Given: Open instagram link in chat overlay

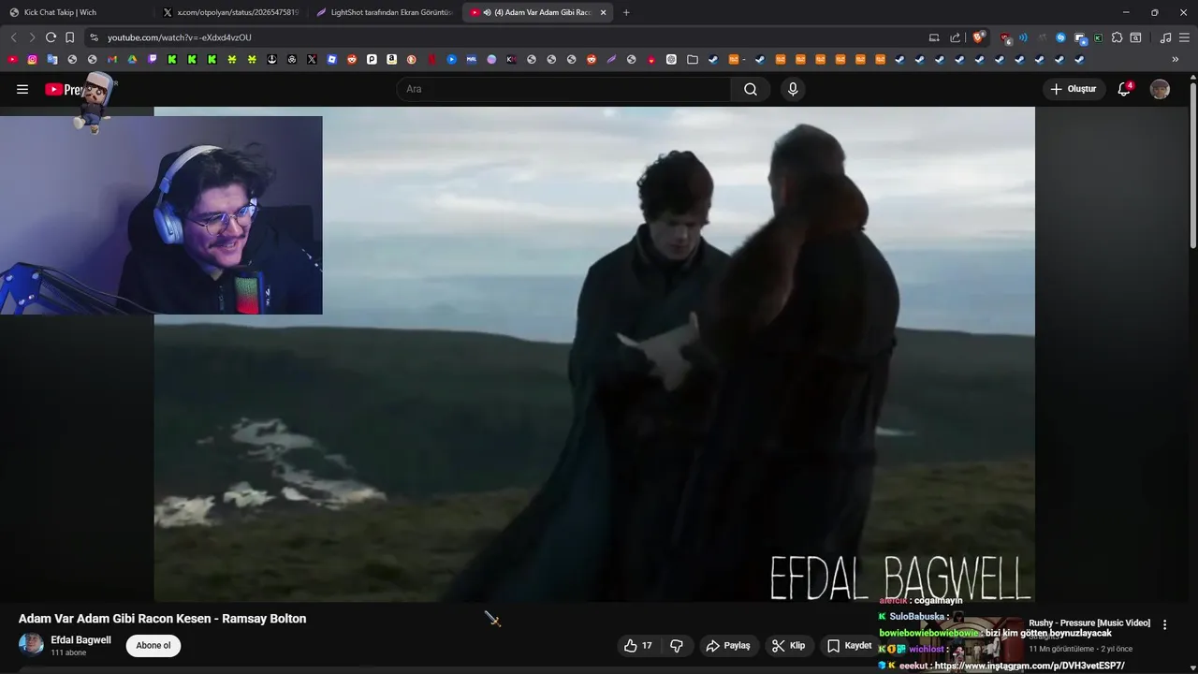Looking at the screenshot, I should [x=1030, y=666].
